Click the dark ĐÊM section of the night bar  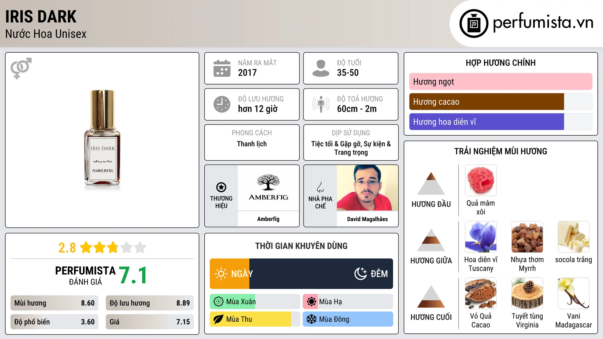[321, 274]
